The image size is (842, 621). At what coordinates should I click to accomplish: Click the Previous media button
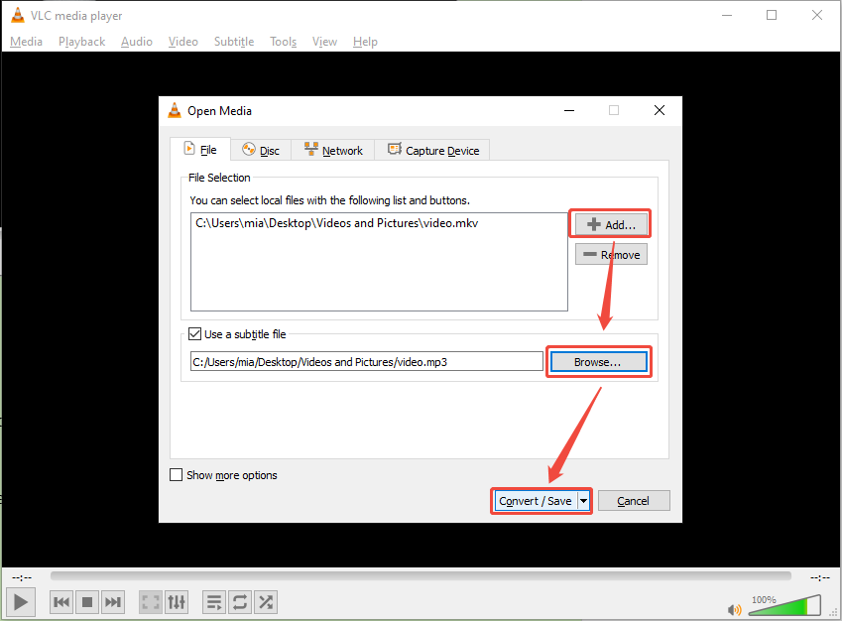point(61,602)
